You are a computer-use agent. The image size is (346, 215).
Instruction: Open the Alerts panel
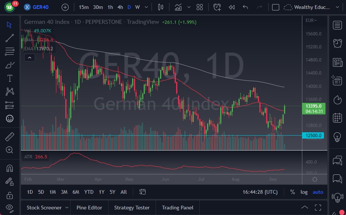(x=337, y=43)
